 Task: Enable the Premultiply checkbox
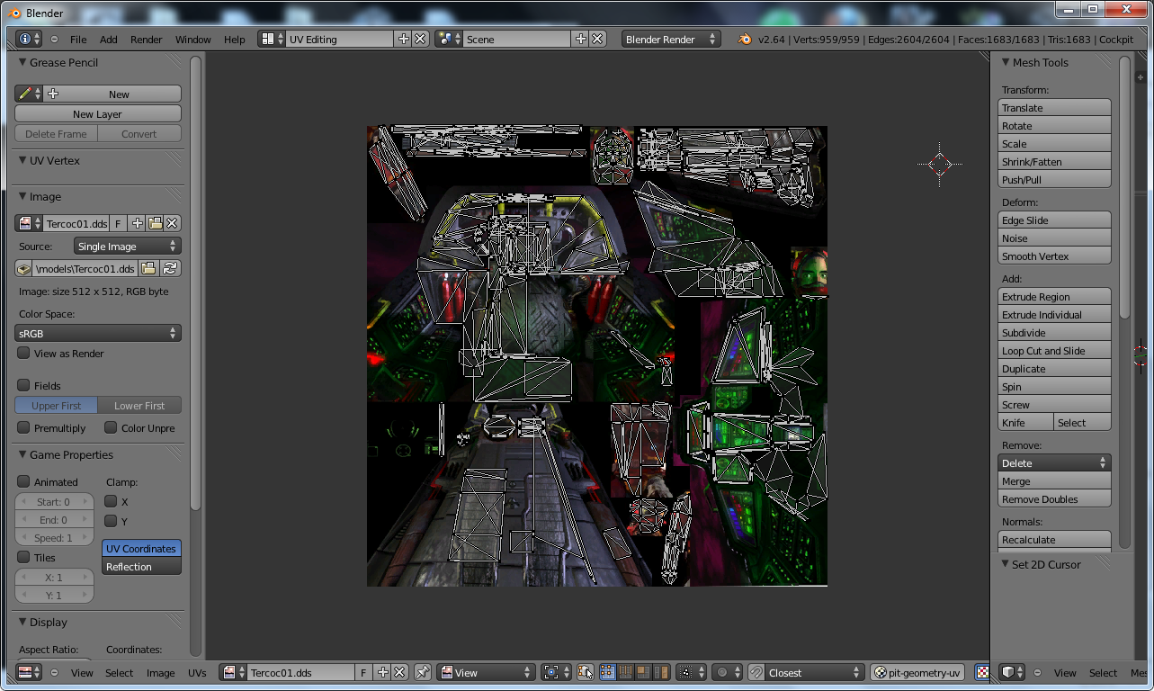tap(24, 427)
